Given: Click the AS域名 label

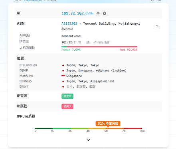Looking at the screenshot, I should coord(25,35).
